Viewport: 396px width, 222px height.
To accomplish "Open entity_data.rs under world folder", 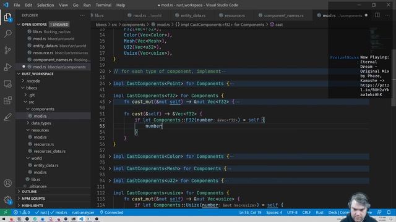I will 46,165.
